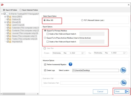Select Export To In-Place Archive Mailbox
This screenshot has width=131, height=98.
pos(45,38)
